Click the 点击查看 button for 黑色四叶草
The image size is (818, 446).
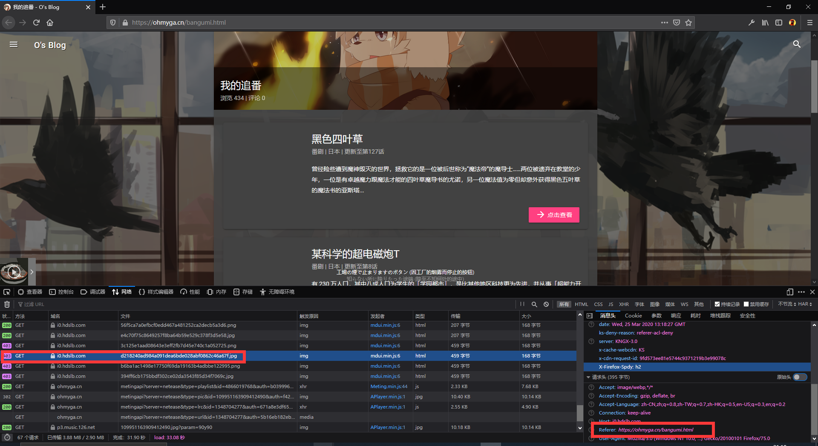pos(554,215)
